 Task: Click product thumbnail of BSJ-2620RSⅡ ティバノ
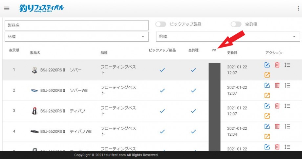coord(34,111)
